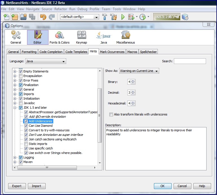Open the Editor options category
217x195 pixels.
tap(38, 37)
